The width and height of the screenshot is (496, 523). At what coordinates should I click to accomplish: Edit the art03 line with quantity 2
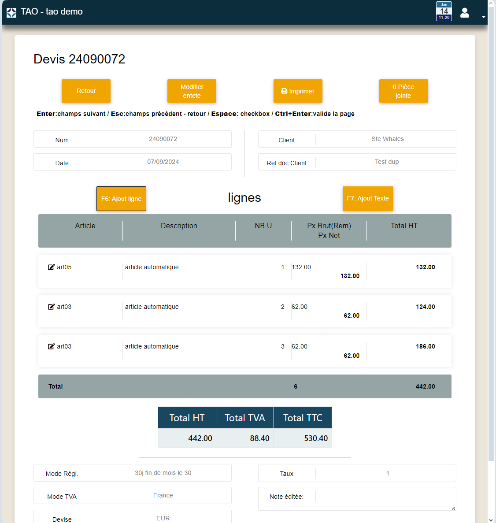pyautogui.click(x=52, y=307)
